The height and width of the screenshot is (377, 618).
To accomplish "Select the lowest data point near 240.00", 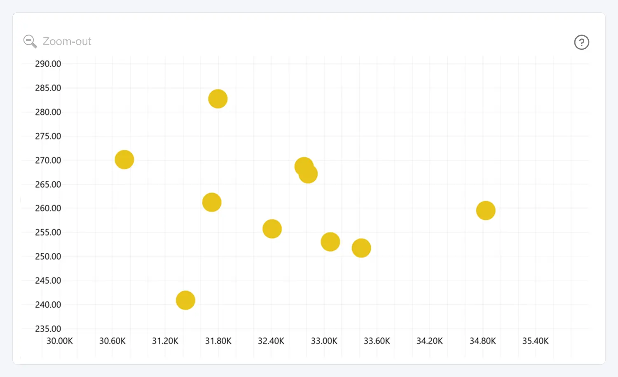I will pyautogui.click(x=185, y=300).
